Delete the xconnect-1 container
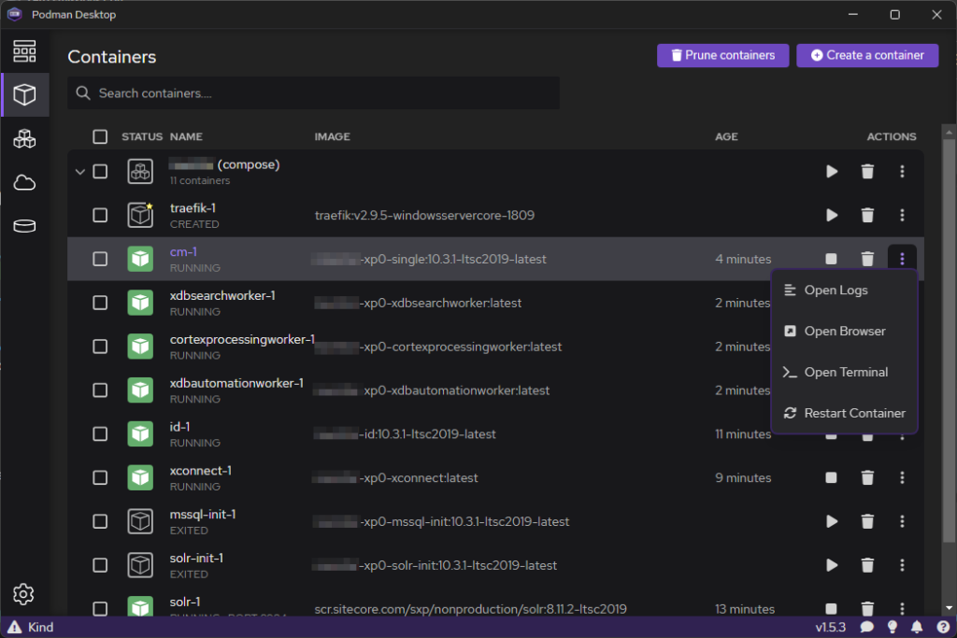Screen dimensions: 957x638 (x=867, y=477)
